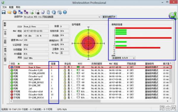The width and height of the screenshot is (178, 112).
Task: Sort list by MAC 地址 column header
Action: coord(113,64)
